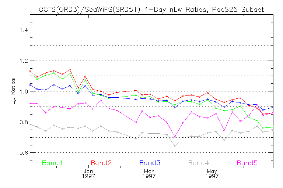This screenshot has width=283, height=188.
Task: Select the green 'Band1' legend label
Action: point(52,163)
